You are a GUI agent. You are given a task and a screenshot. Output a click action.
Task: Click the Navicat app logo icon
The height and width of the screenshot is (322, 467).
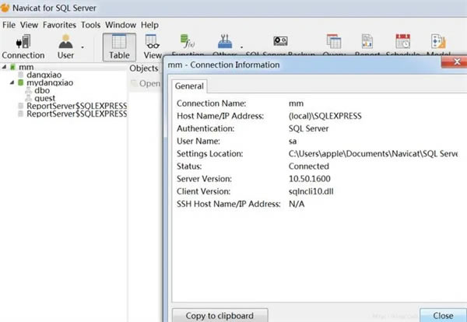click(5, 8)
